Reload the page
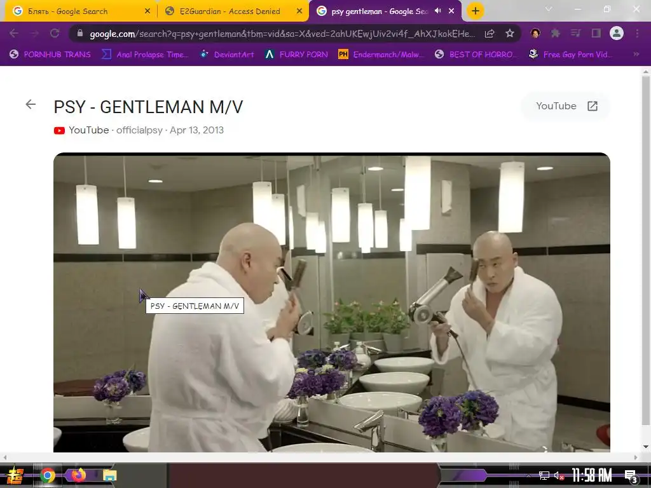651x488 pixels. coord(55,33)
